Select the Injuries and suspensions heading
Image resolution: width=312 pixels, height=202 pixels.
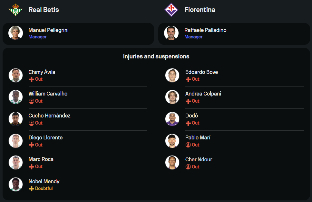point(156,56)
